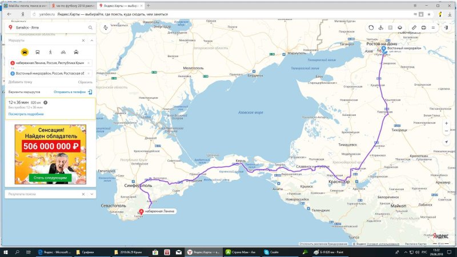Open Посмотреть подробнее route details
The height and width of the screenshot is (257, 457).
pos(26,114)
